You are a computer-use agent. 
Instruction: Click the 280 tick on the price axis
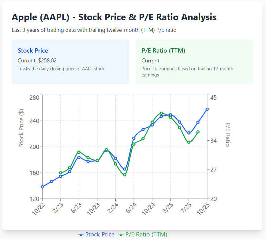tap(34, 98)
